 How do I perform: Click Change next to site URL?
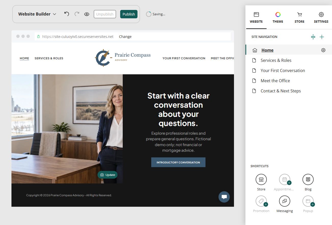click(125, 37)
